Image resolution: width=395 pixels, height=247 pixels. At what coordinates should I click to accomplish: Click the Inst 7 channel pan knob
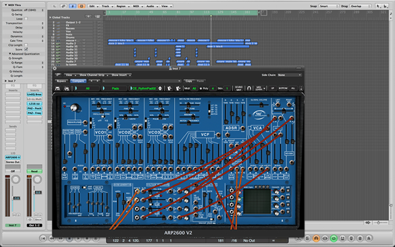[x=16, y=180]
